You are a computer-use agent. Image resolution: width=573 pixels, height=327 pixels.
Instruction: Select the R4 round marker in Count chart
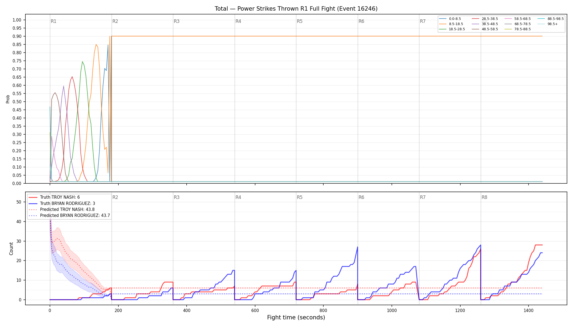(x=238, y=197)
